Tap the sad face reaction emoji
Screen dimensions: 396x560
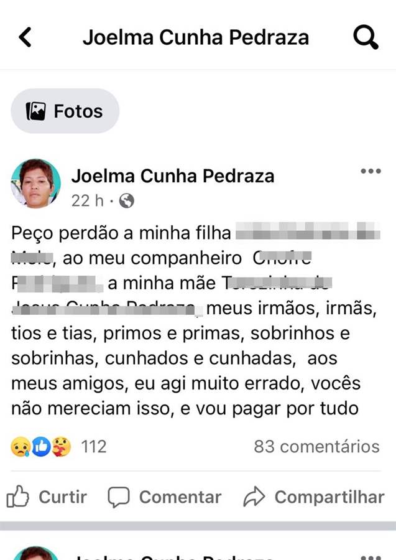click(x=20, y=446)
